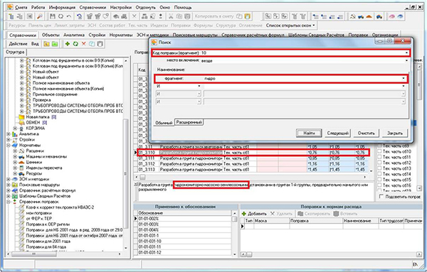427x272 pixels.
Task: Open the 'Список открытых окон' dropdown
Action: click(x=290, y=26)
